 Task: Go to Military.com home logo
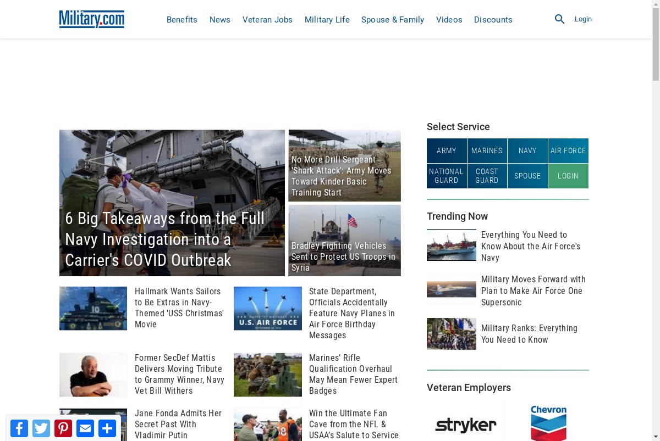pos(92,19)
